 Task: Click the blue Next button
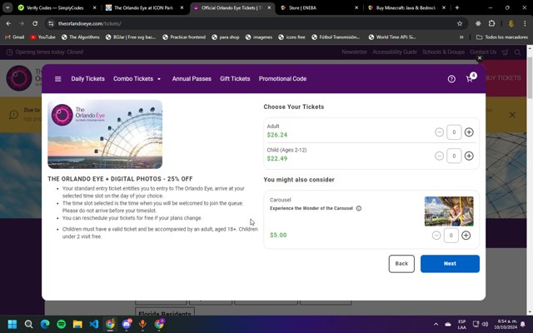tap(450, 264)
